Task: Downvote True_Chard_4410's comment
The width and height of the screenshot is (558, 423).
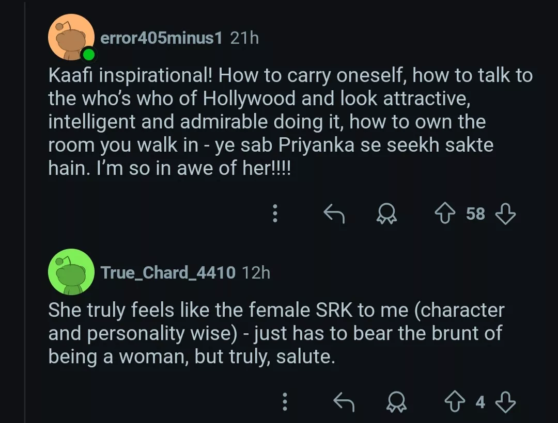Action: pyautogui.click(x=505, y=402)
